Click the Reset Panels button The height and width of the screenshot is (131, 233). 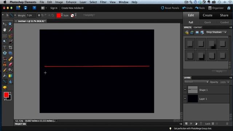point(170,8)
